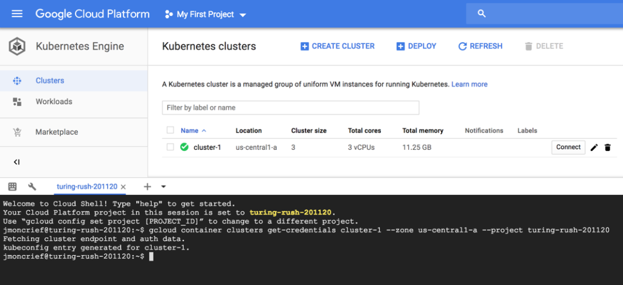623x285 pixels.
Task: Click the Name column sort arrow
Action: pos(204,130)
